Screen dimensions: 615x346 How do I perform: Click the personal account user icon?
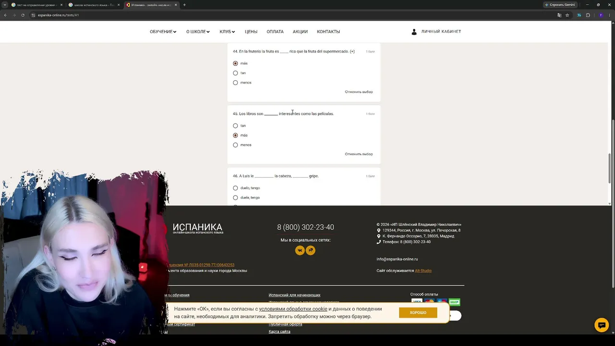[x=414, y=32]
